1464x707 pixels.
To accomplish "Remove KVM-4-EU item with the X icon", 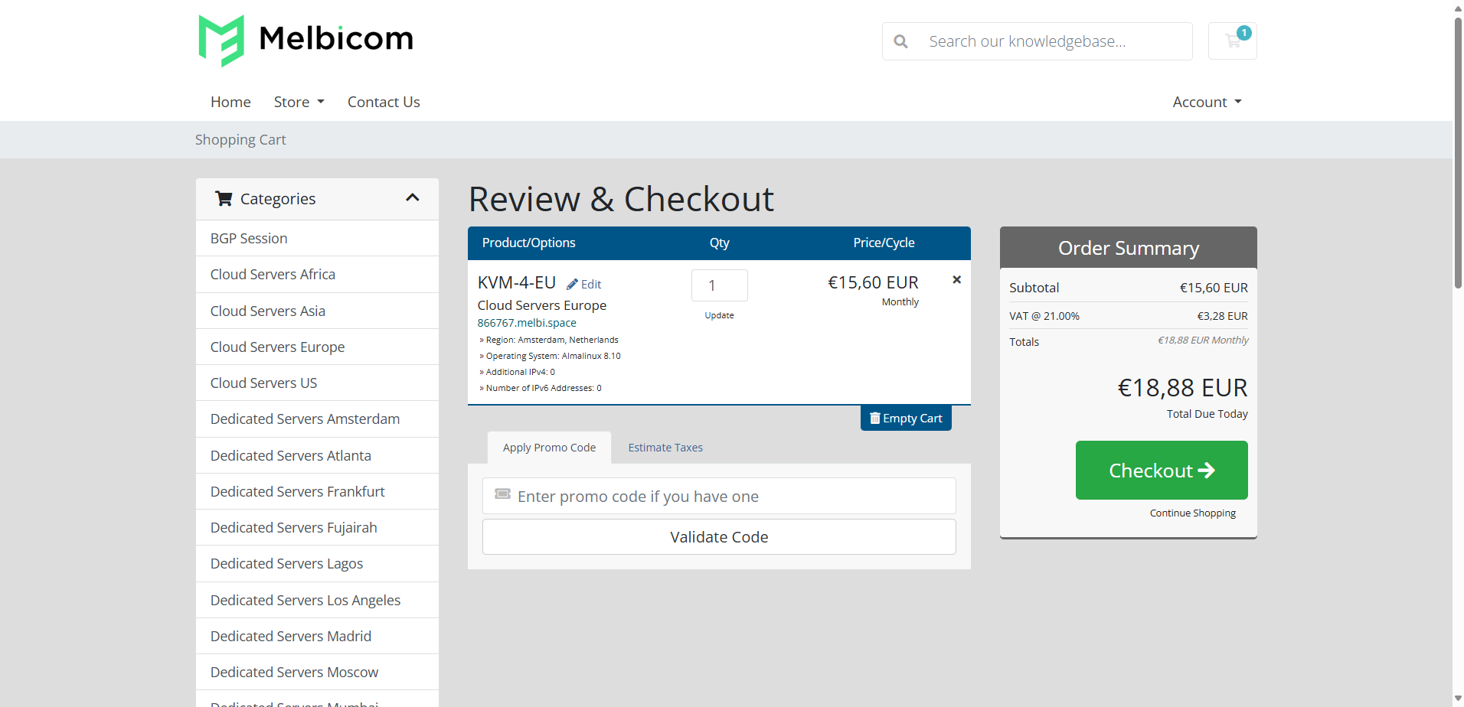I will point(956,280).
